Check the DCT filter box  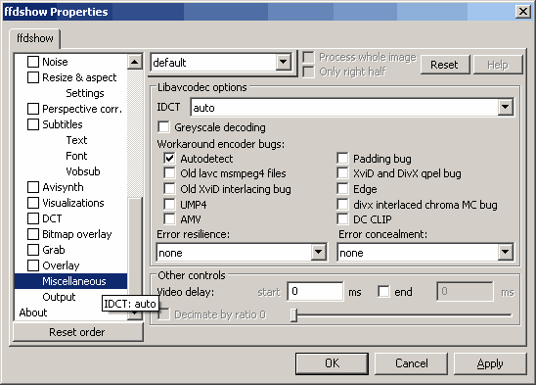coord(33,218)
